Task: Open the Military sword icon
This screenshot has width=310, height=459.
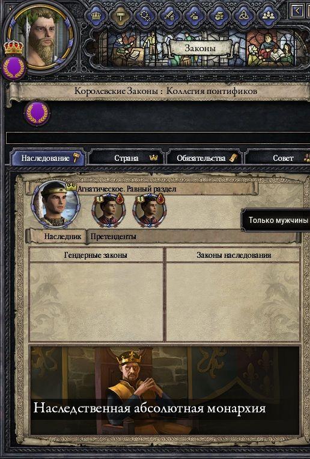Action: tap(169, 16)
